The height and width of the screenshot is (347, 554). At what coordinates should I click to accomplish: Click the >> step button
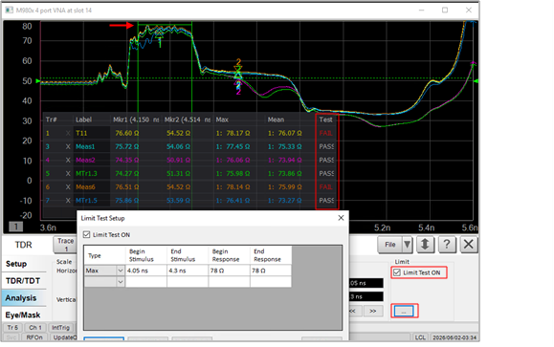(373, 311)
